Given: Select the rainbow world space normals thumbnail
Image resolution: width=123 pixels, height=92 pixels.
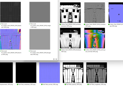Looking at the screenshot, I should pyautogui.click(x=95, y=38).
